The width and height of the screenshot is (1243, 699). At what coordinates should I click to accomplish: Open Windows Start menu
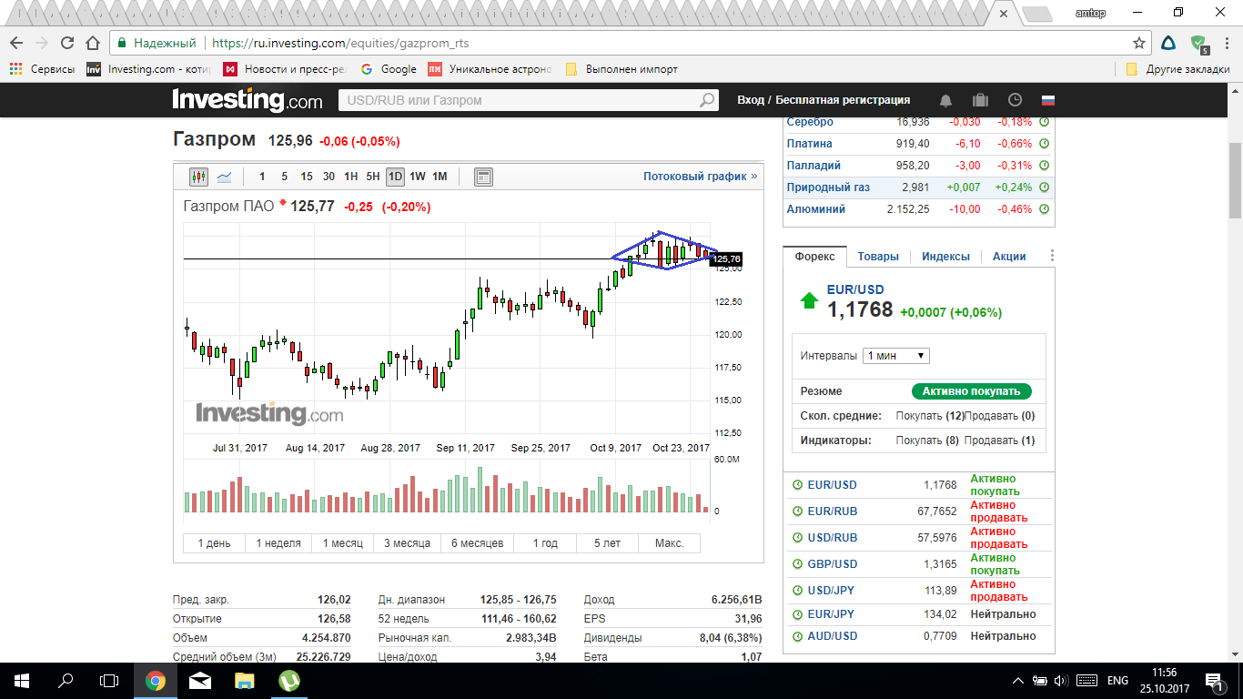tap(22, 680)
